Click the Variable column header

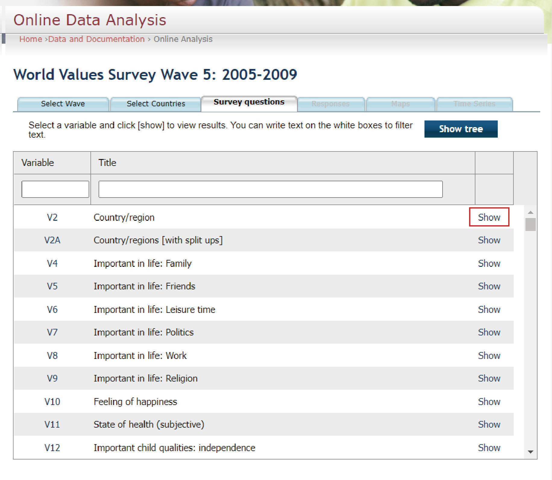click(x=52, y=163)
